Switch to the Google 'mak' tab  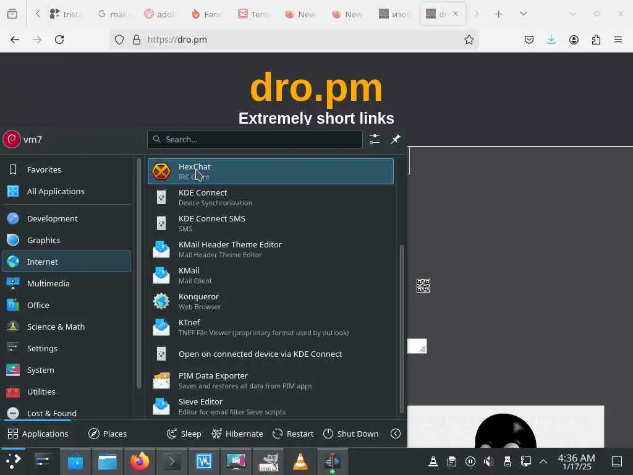click(113, 14)
